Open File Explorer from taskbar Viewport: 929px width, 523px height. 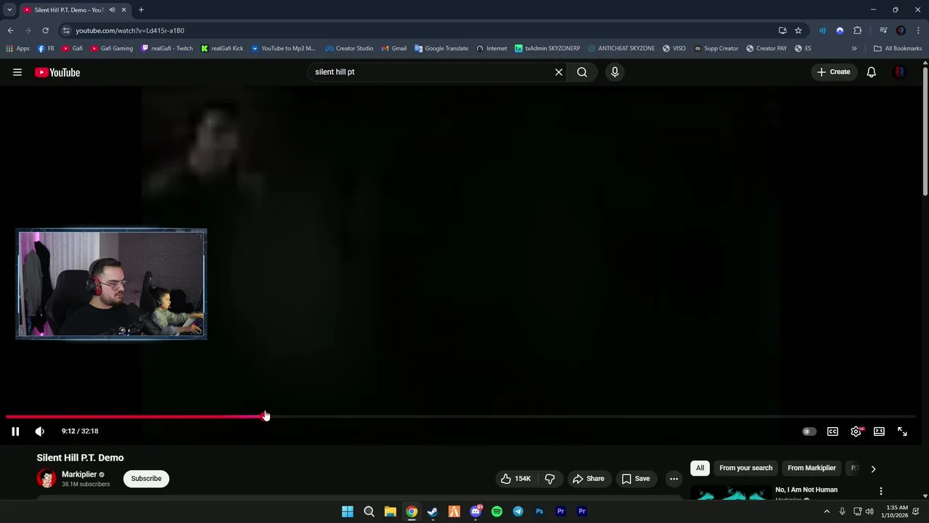point(390,511)
